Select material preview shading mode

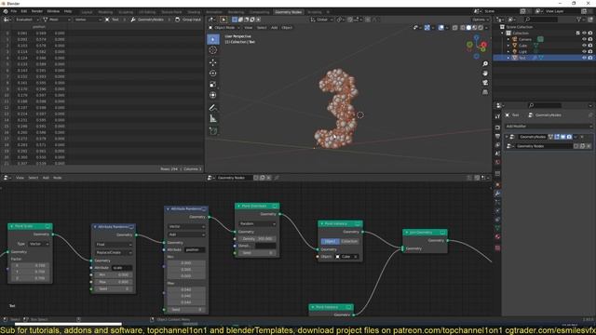click(x=474, y=28)
